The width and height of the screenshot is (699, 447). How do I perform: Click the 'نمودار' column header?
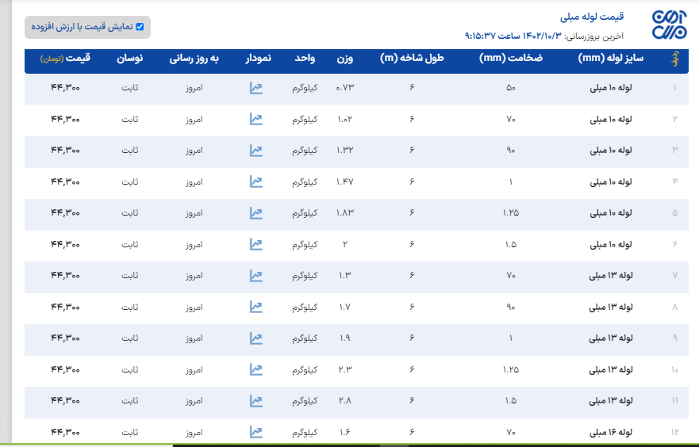pyautogui.click(x=258, y=59)
